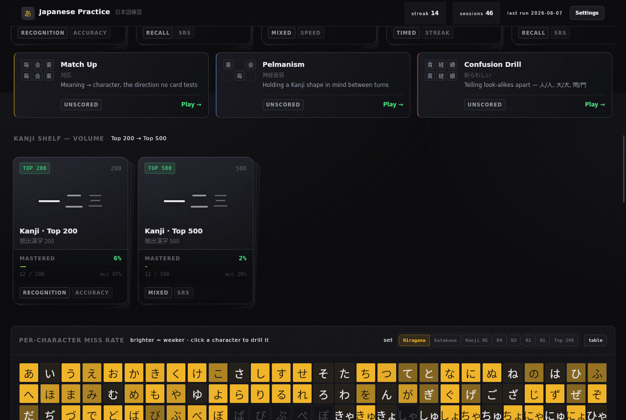Viewport: 626px width, 420px height.
Task: Open the Kanji · Top 200 deck card
Action: [70, 231]
